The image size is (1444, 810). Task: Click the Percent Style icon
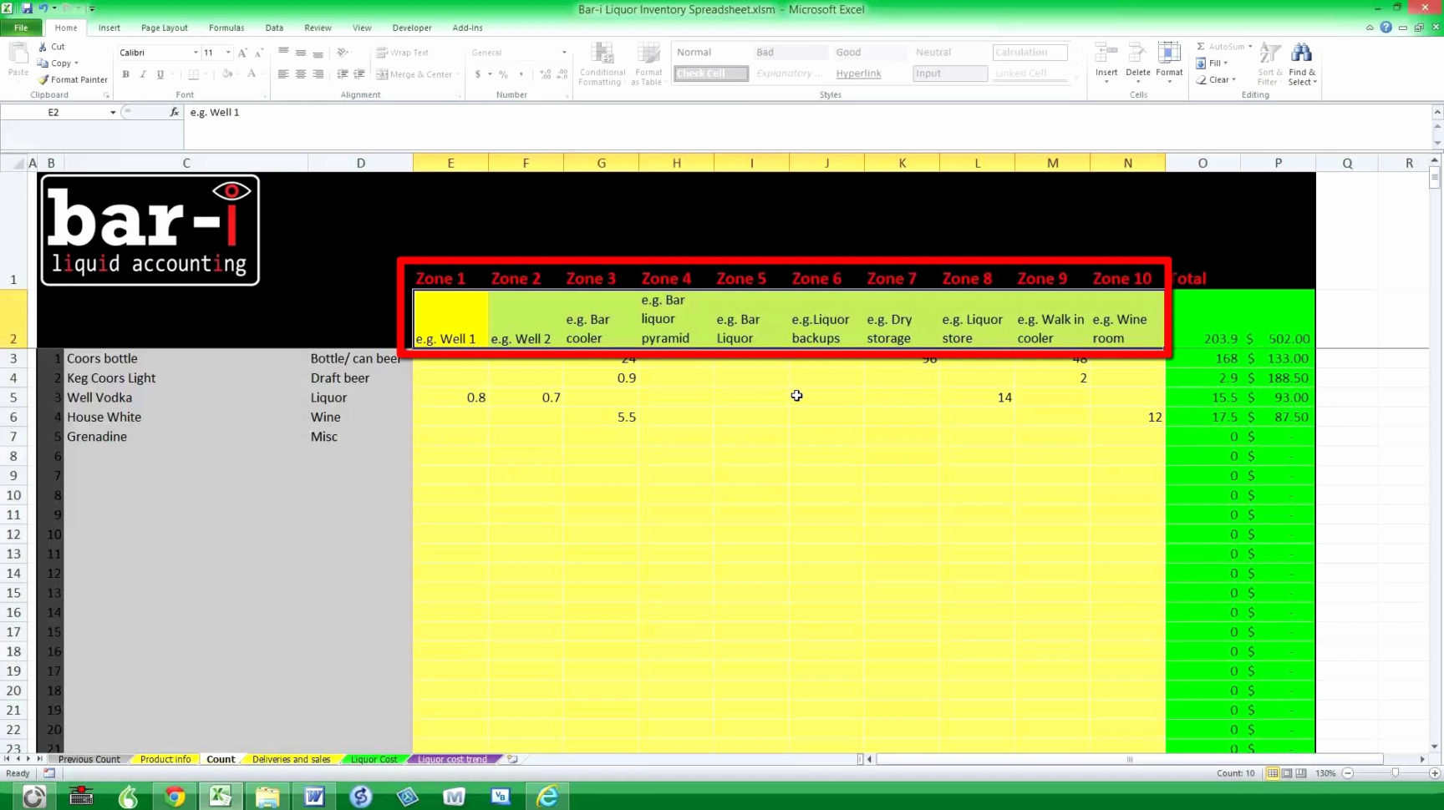[x=503, y=73]
